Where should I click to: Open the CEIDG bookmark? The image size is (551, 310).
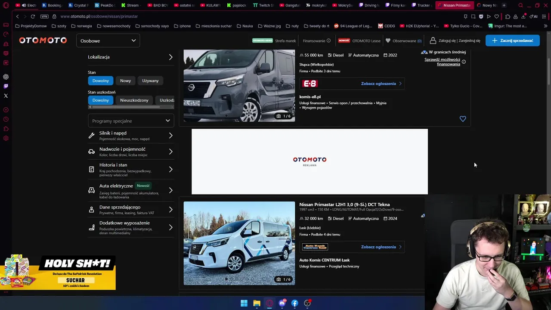click(x=387, y=26)
